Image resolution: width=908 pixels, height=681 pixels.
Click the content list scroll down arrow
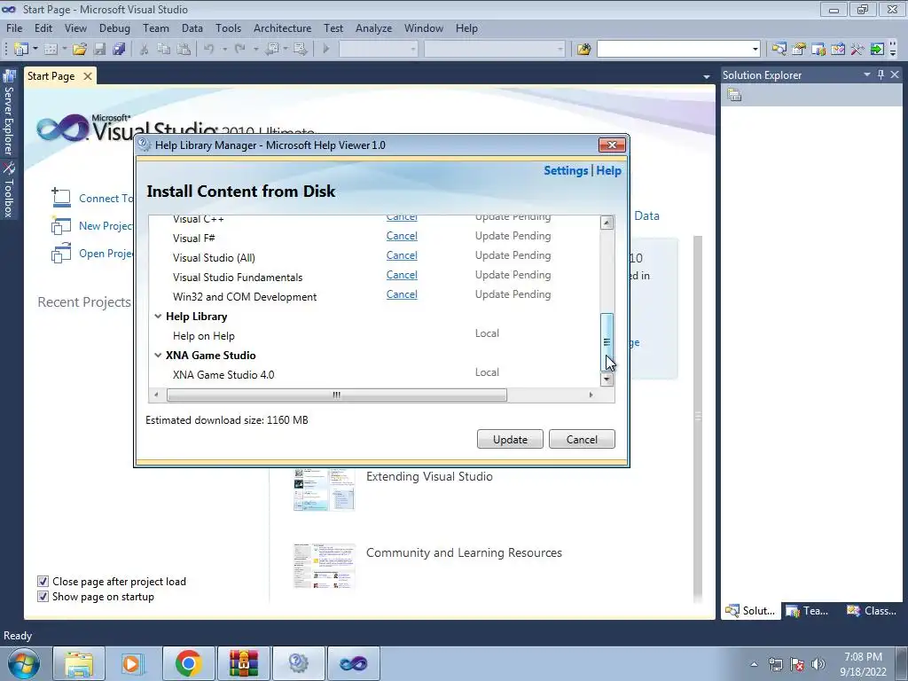click(607, 380)
